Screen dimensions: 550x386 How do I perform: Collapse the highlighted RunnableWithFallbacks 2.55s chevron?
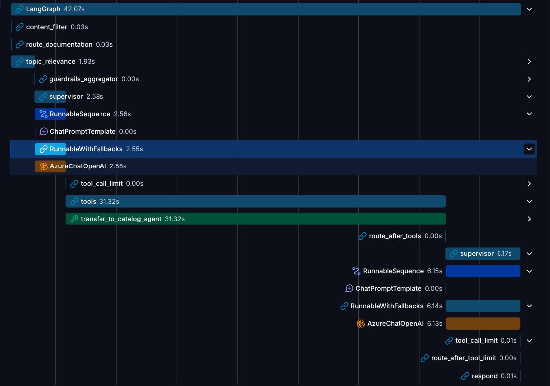point(529,149)
